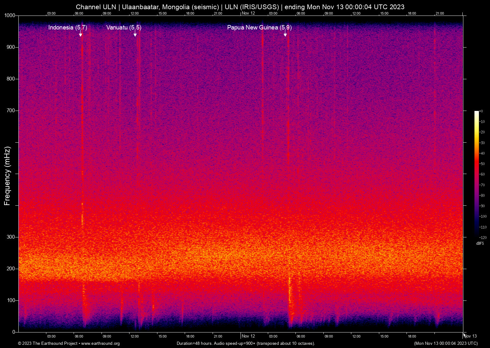The height and width of the screenshot is (348, 490).
Task: Click the Nov 13 date marker at bottom right
Action: [470, 336]
